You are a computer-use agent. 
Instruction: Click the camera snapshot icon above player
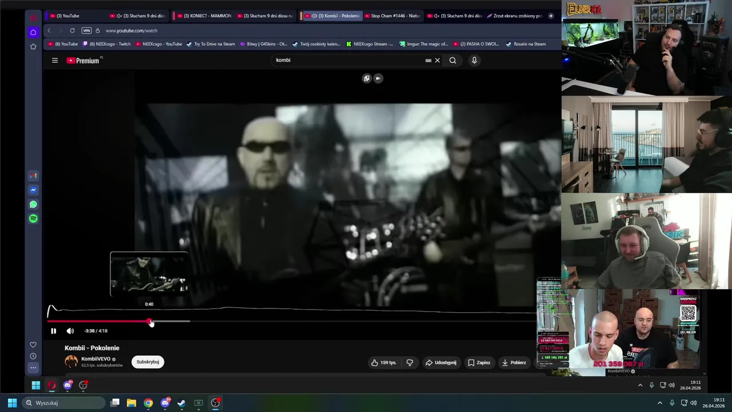click(x=377, y=78)
